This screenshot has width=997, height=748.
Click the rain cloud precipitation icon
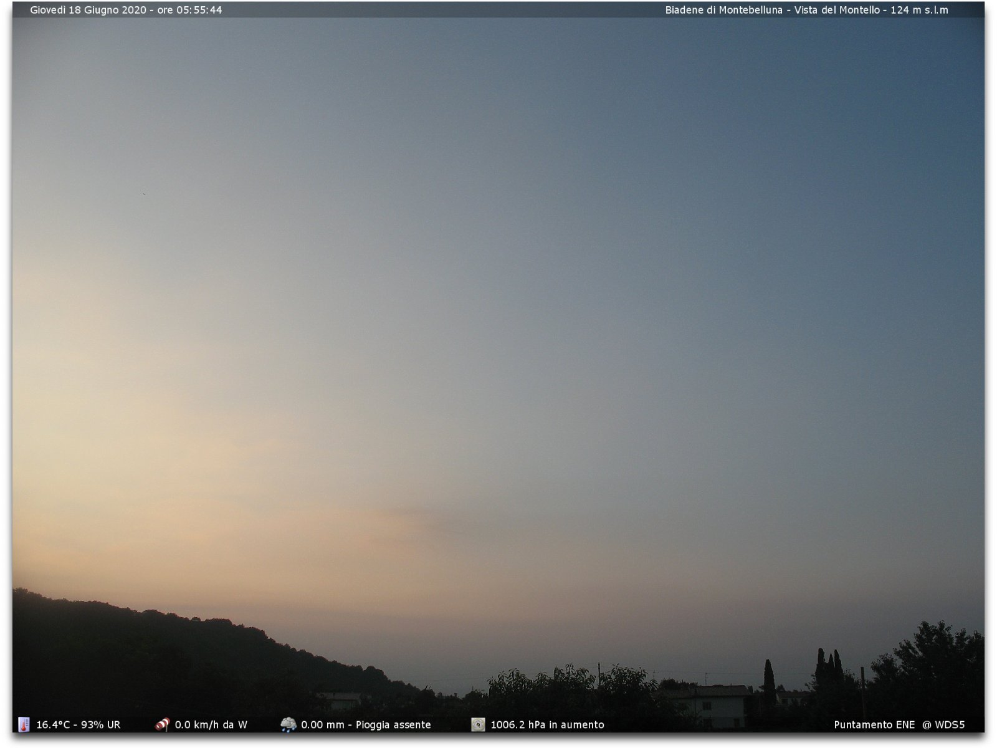(x=288, y=724)
